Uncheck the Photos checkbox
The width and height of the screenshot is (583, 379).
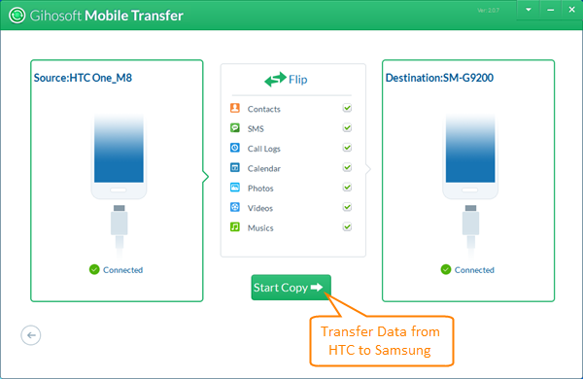pyautogui.click(x=347, y=188)
